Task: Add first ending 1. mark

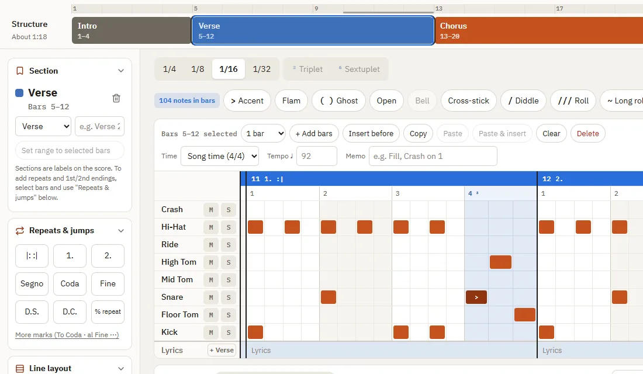Action: click(x=70, y=256)
